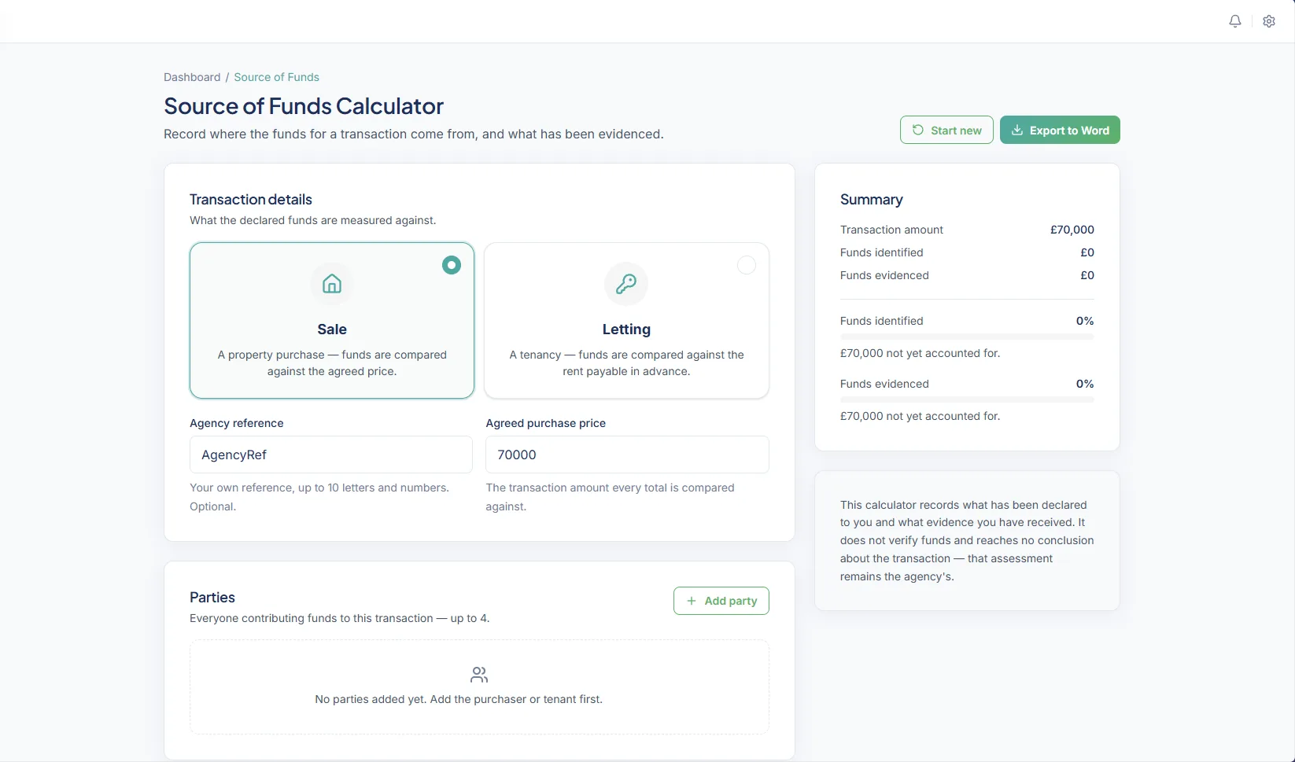
Task: Click the Source of Funds Calculator heading
Action: (x=304, y=105)
